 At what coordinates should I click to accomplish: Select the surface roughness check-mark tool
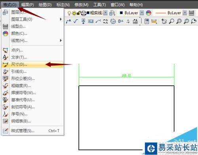click(76, 21)
